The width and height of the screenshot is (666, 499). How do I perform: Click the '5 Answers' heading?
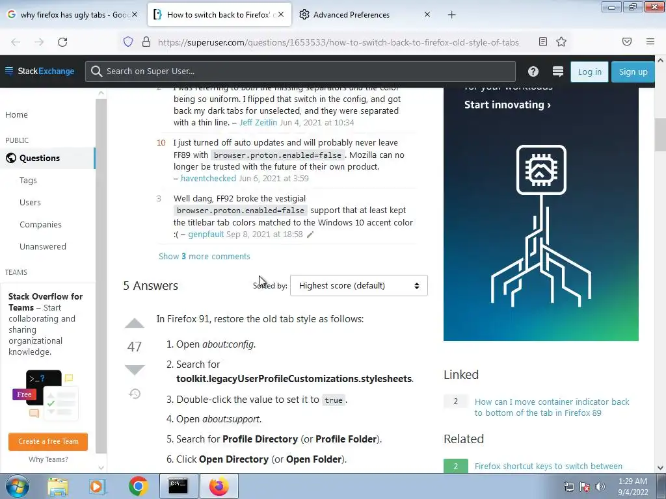(150, 286)
